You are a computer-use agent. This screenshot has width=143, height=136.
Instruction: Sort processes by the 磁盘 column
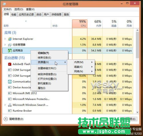coord(110,24)
